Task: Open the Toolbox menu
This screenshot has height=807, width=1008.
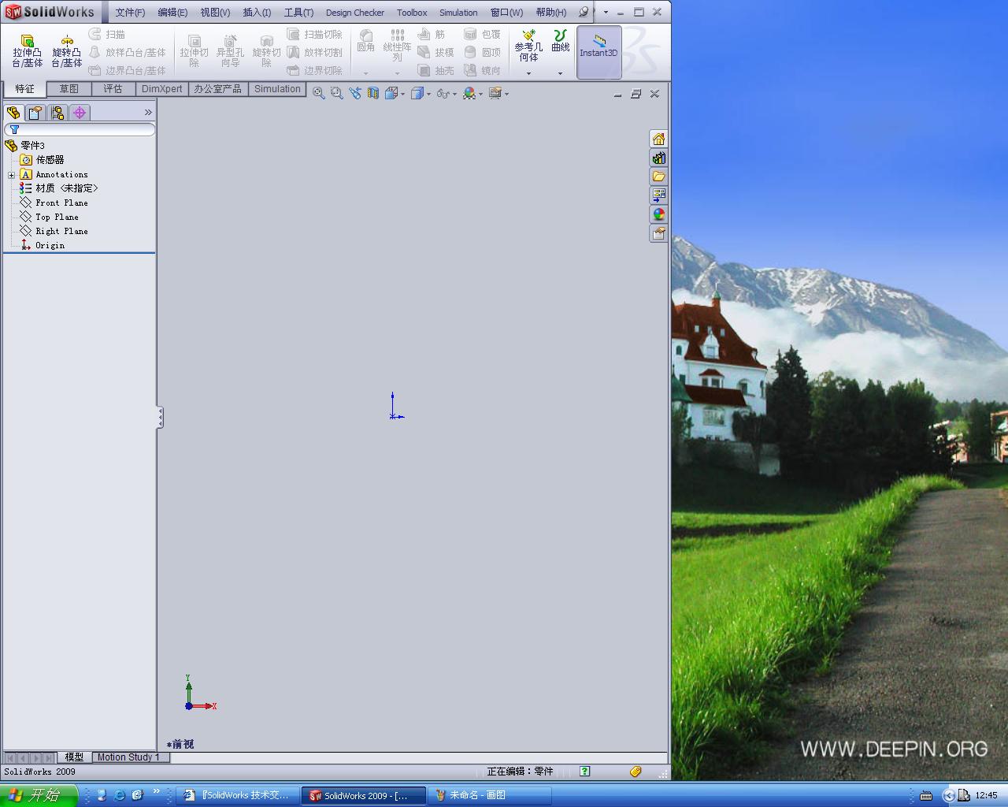Action: click(412, 13)
